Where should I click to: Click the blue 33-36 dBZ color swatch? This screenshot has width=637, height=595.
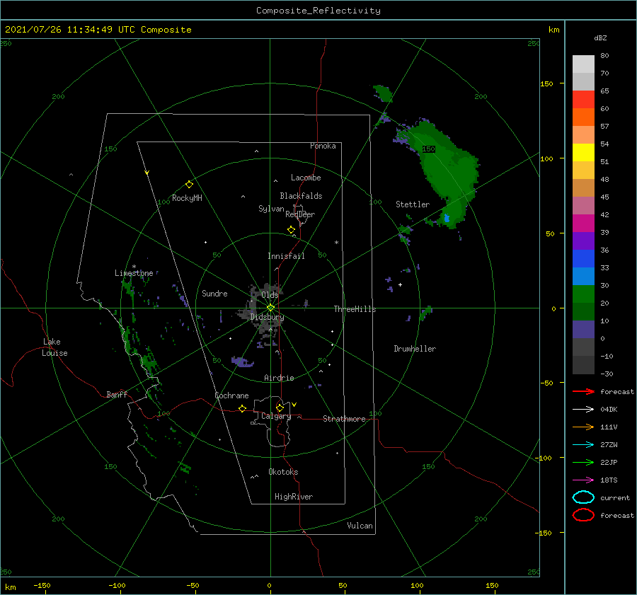tap(583, 259)
